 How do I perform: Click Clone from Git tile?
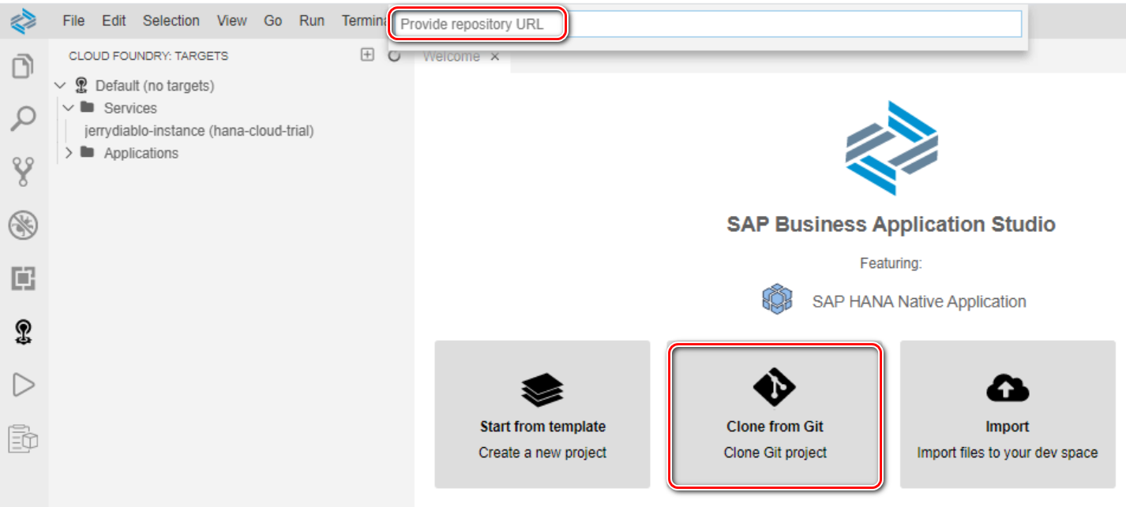coord(775,414)
